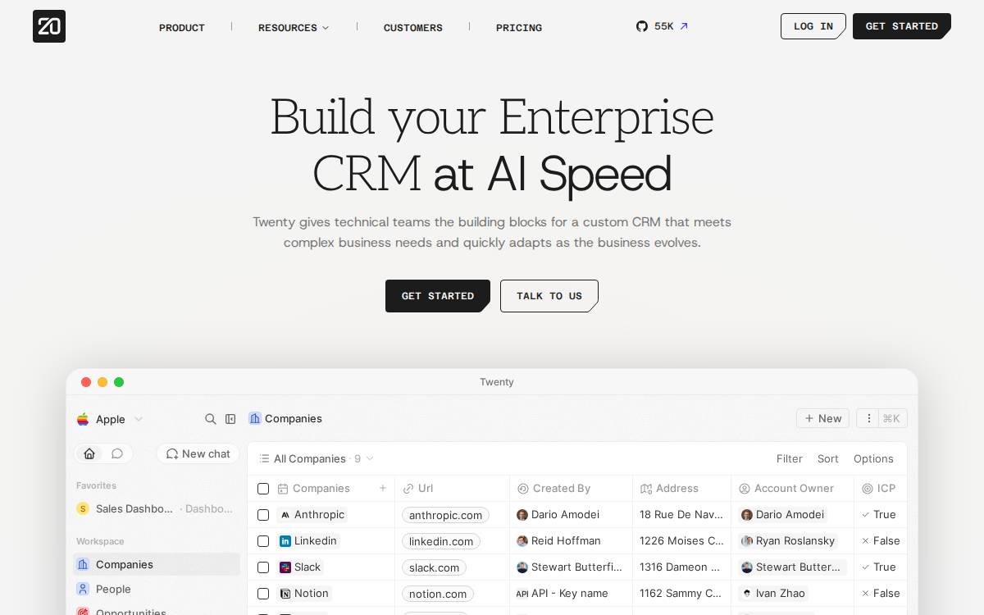The height and width of the screenshot is (615, 984).
Task: Click the Slack company logo
Action: click(x=285, y=567)
